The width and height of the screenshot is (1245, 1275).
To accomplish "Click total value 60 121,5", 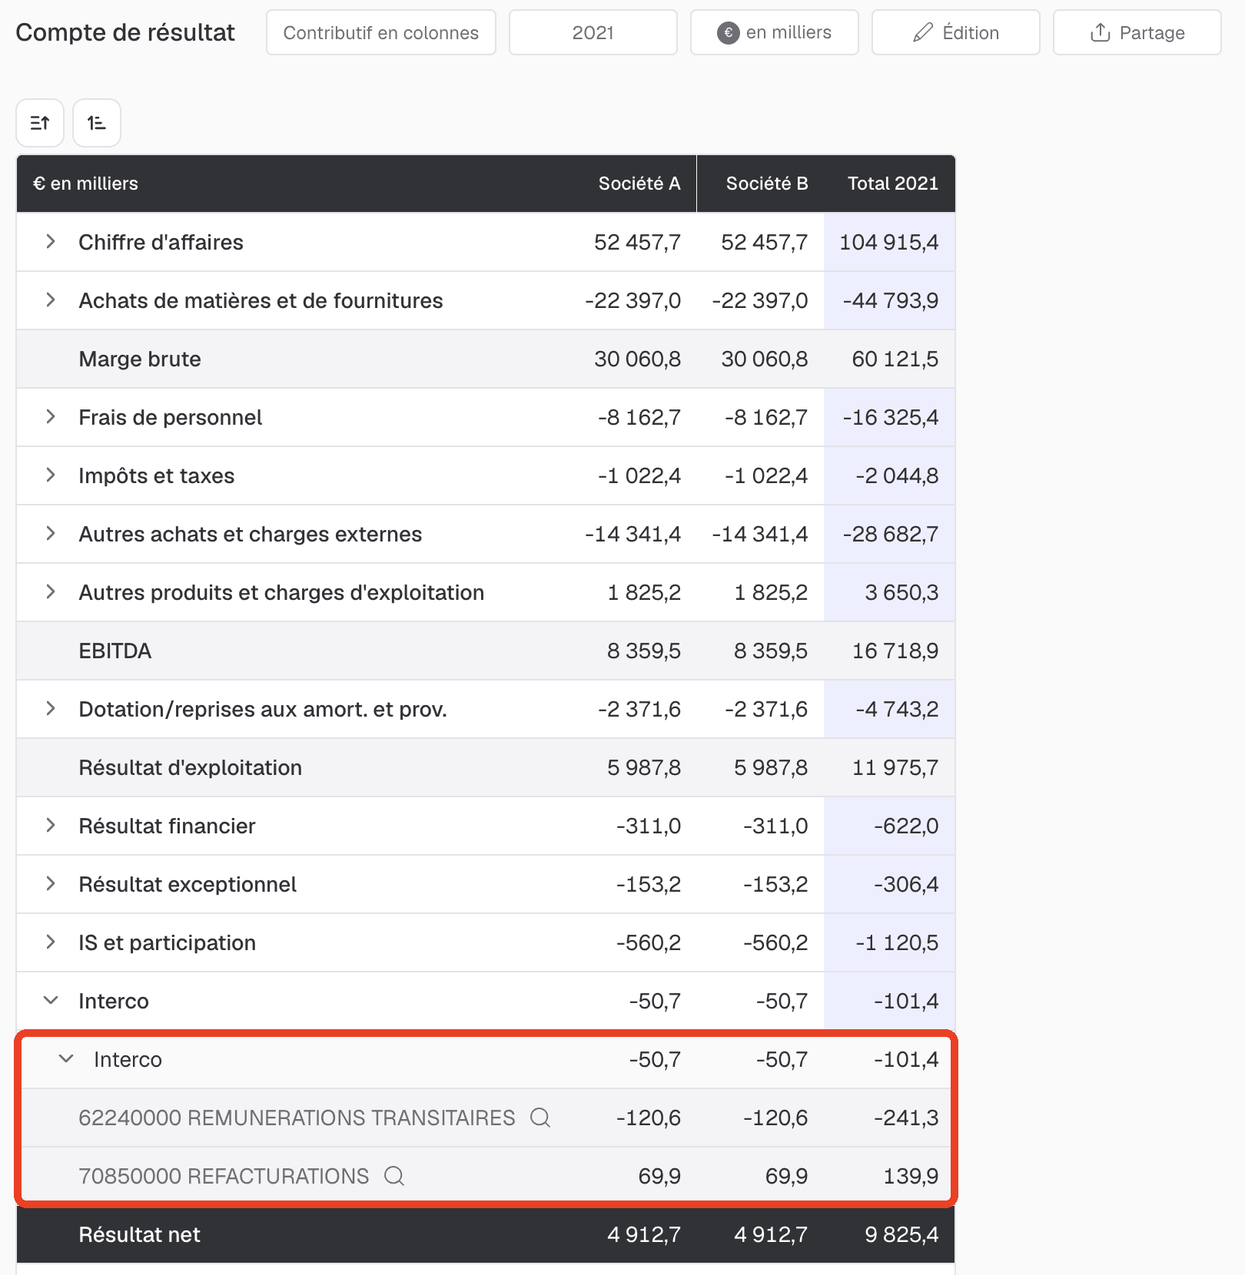I will [x=895, y=359].
